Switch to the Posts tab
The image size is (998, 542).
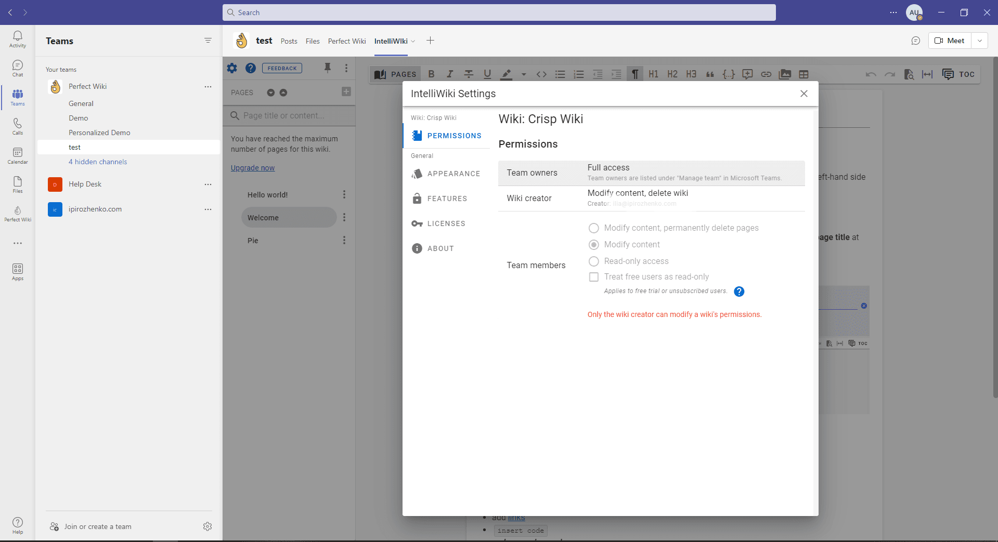[x=289, y=41]
